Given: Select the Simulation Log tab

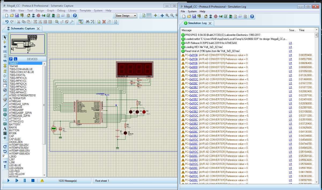Looking at the screenshot, I should [x=197, y=23].
